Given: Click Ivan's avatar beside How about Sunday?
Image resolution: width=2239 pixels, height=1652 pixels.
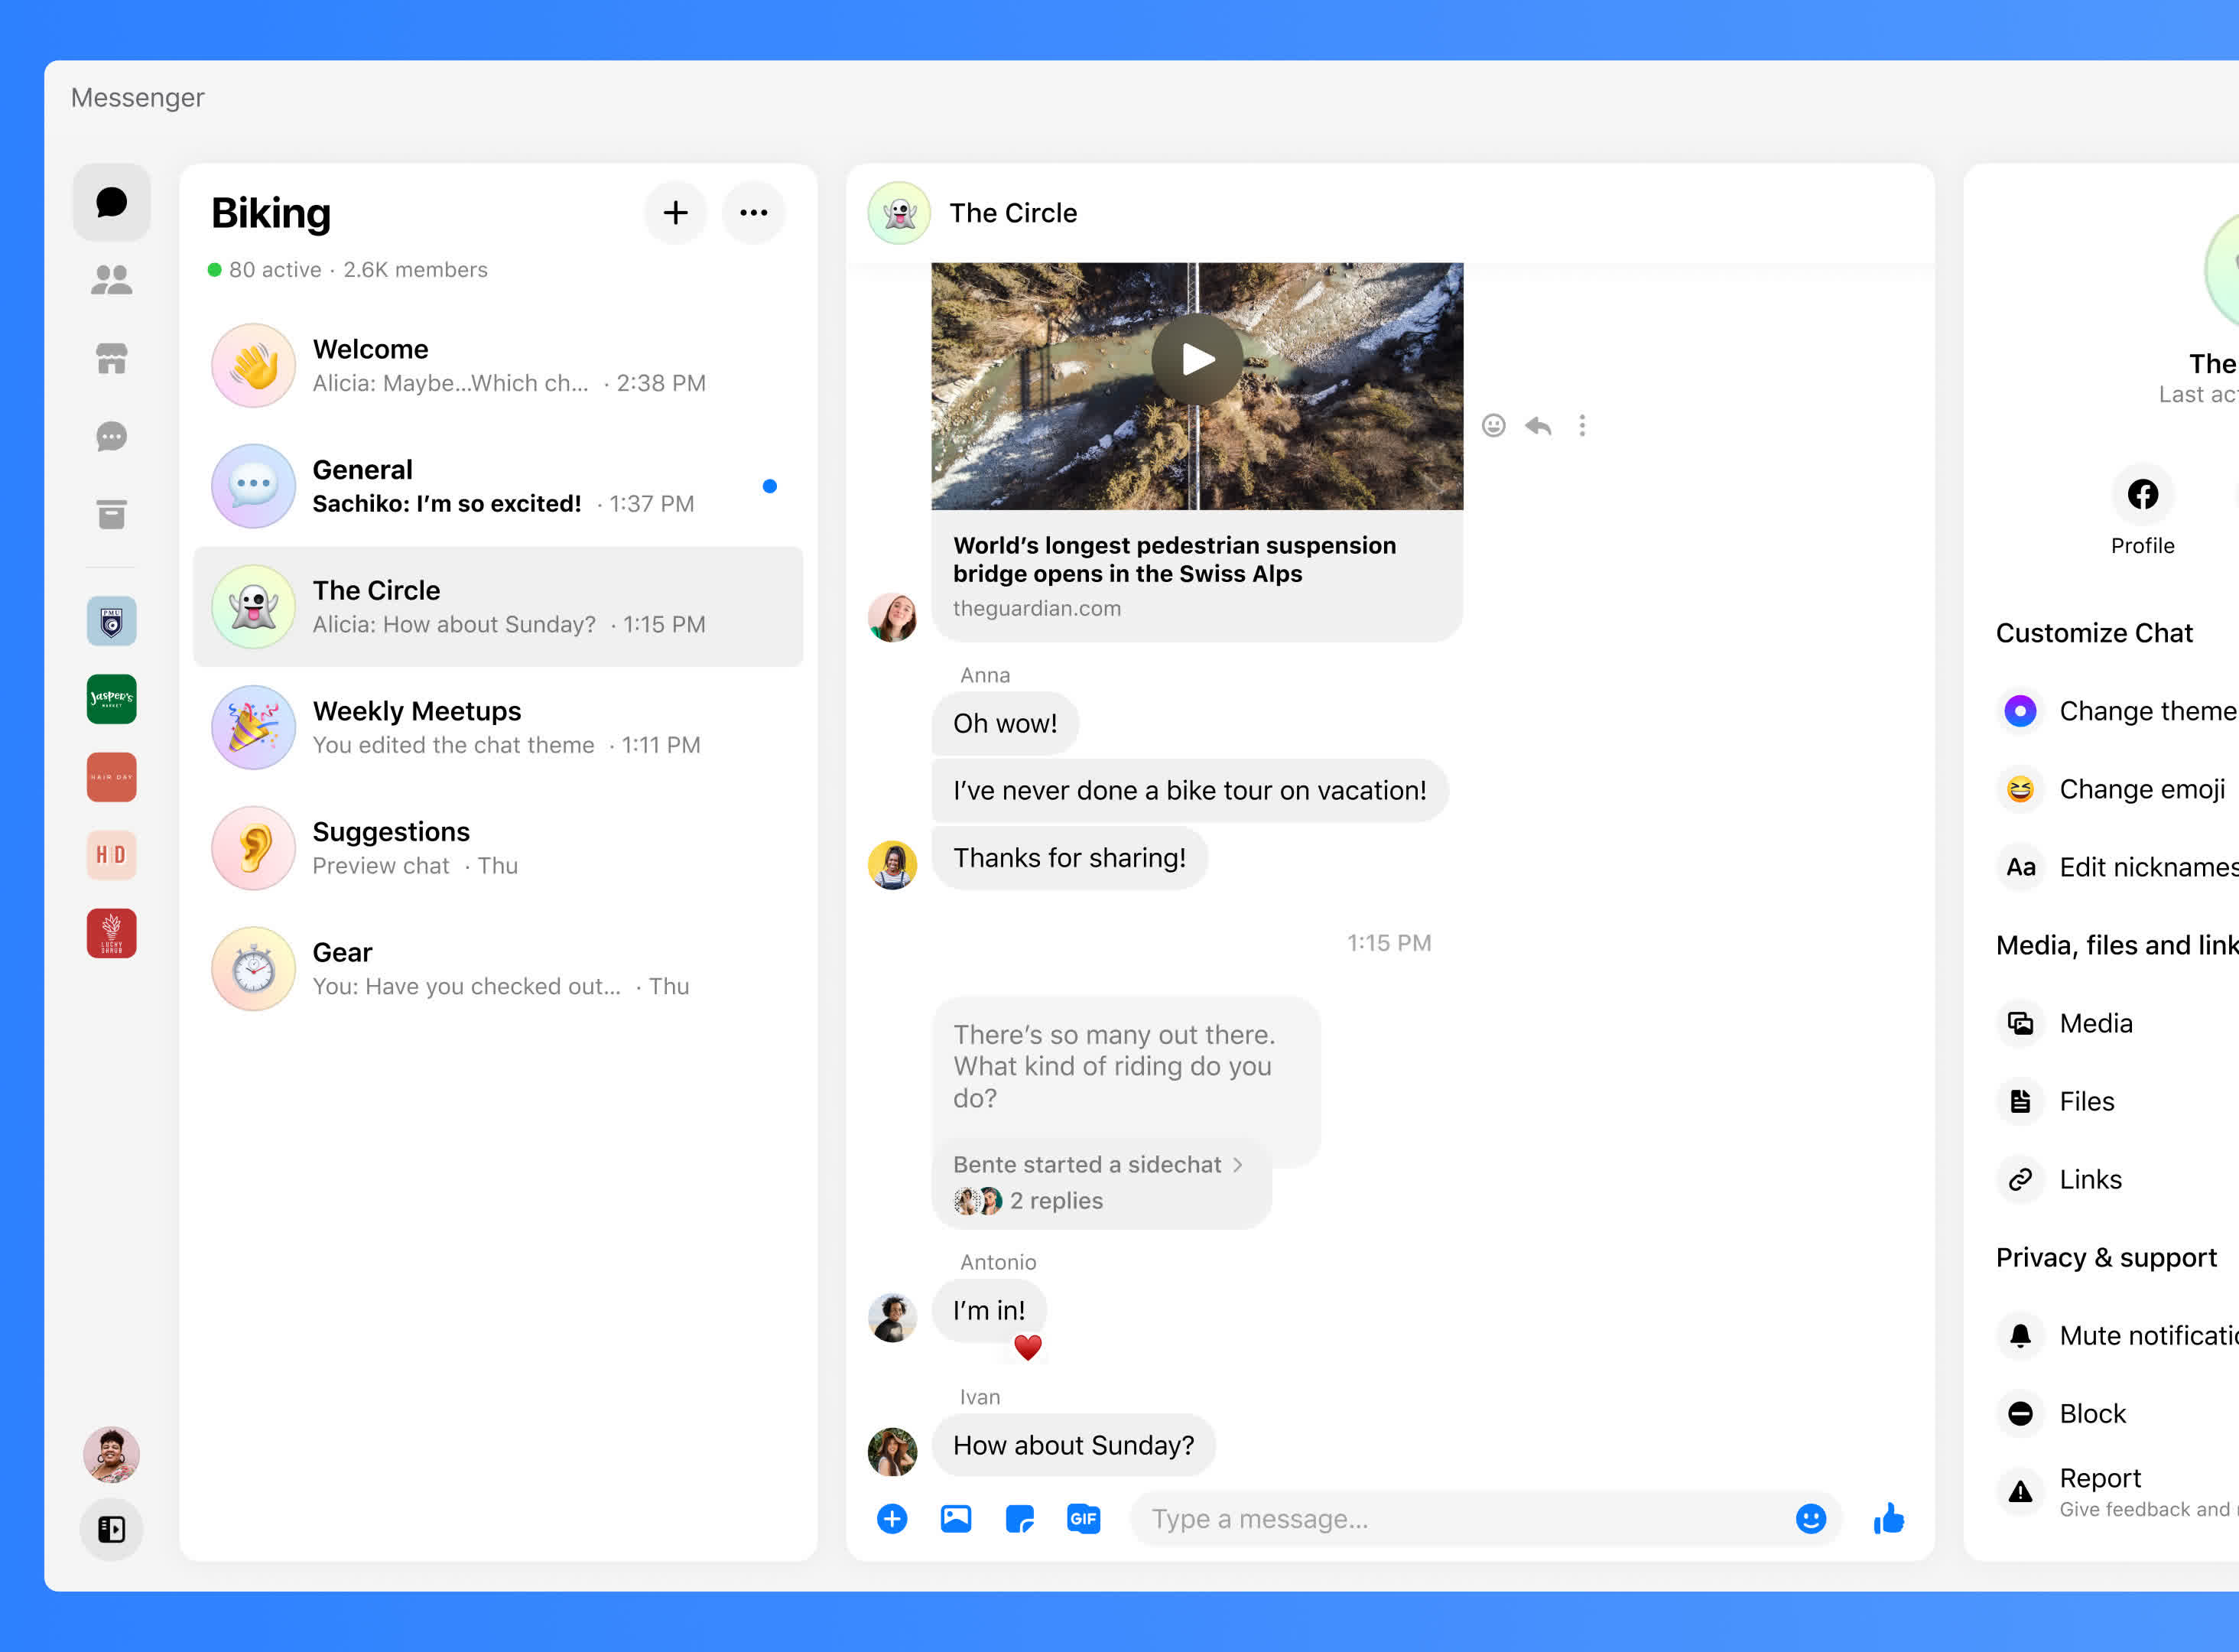Looking at the screenshot, I should [x=892, y=1452].
